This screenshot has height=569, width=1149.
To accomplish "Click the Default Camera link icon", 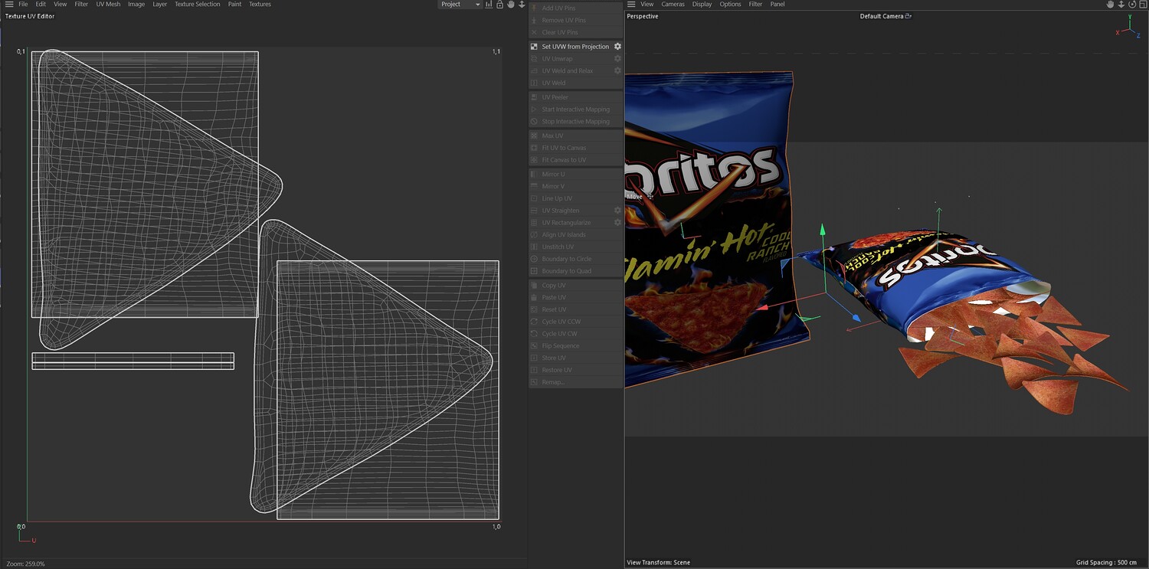I will [x=908, y=16].
